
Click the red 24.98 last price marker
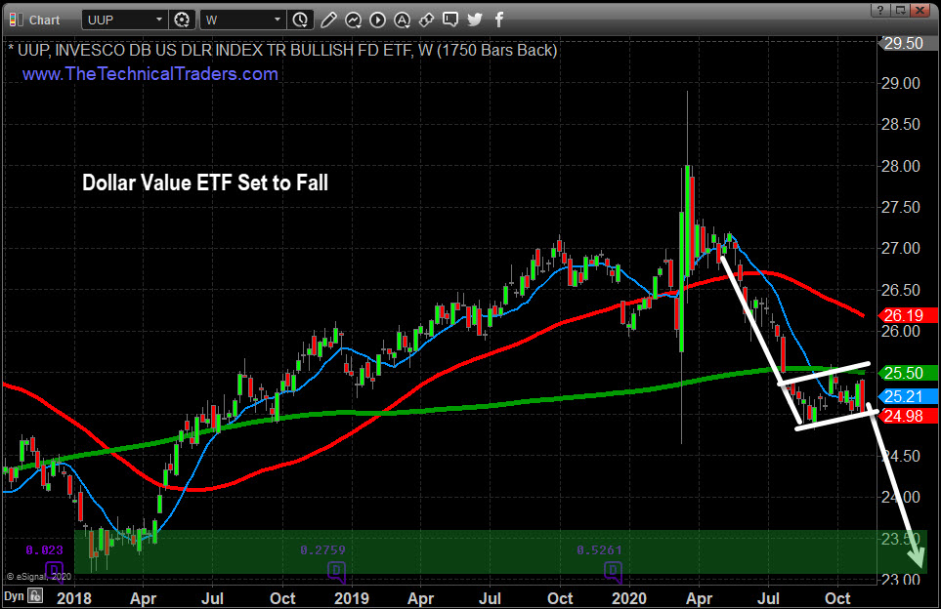908,416
